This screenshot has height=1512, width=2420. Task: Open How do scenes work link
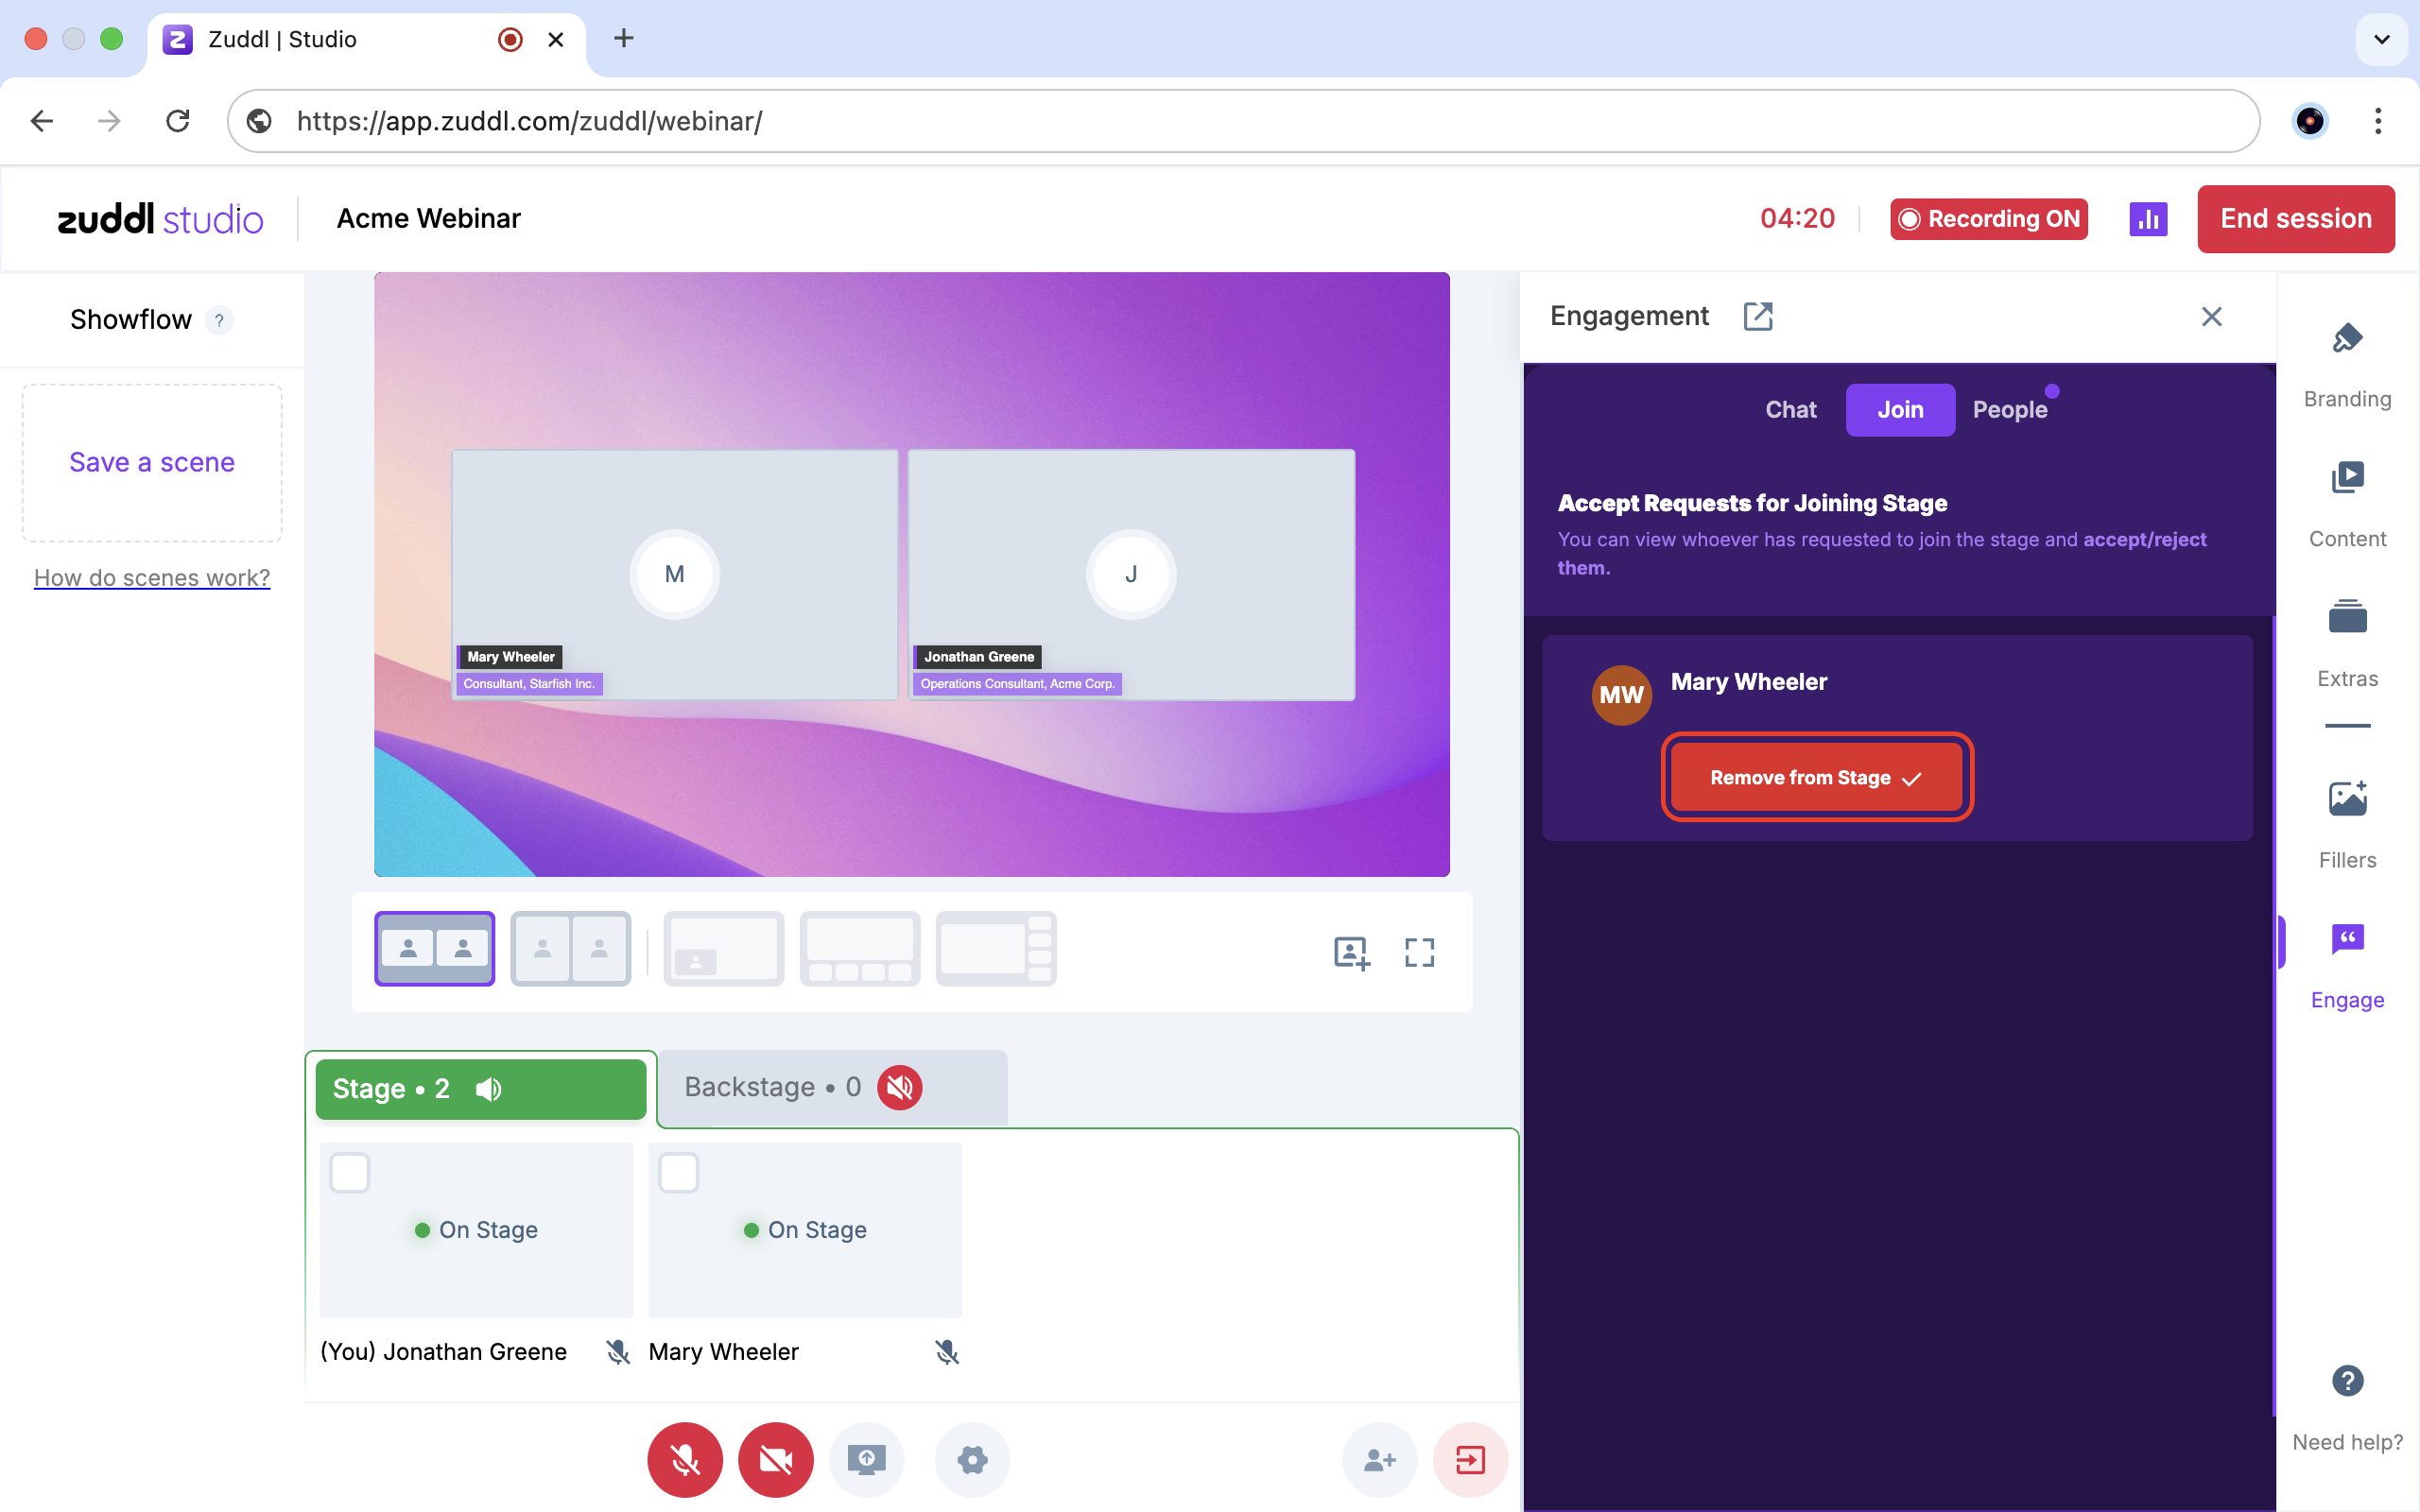[152, 577]
